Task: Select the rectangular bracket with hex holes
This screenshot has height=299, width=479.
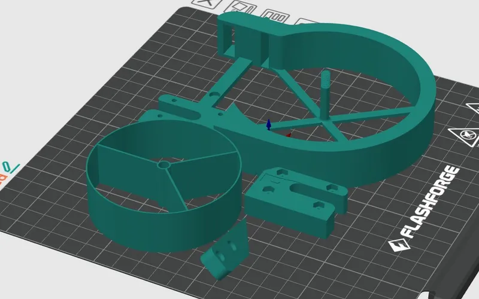Action: (296, 202)
